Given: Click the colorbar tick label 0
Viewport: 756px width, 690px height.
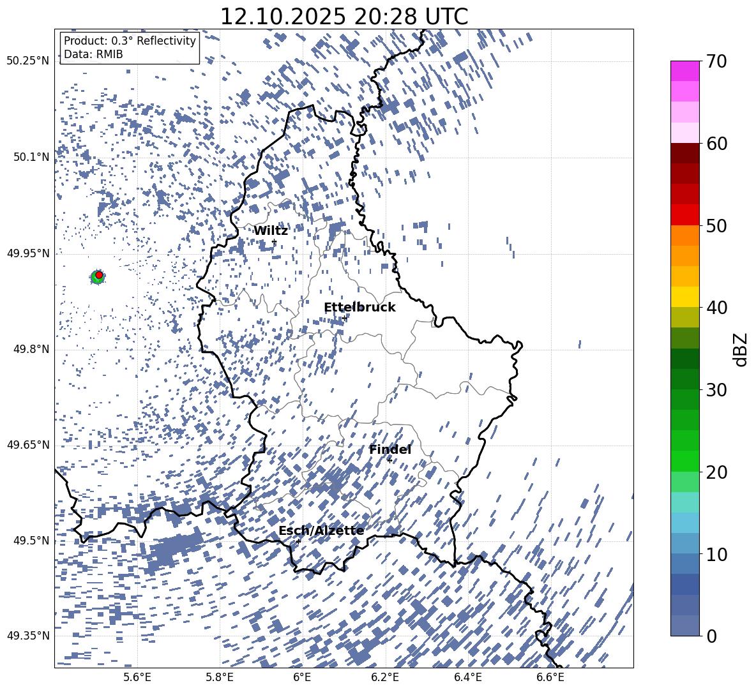Looking at the screenshot, I should click(x=712, y=636).
